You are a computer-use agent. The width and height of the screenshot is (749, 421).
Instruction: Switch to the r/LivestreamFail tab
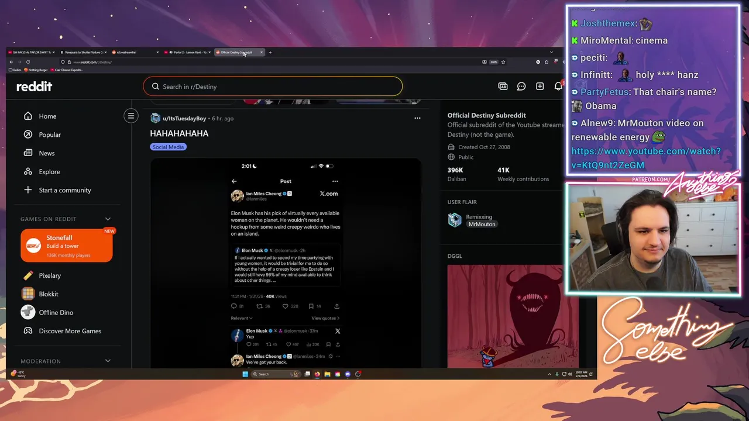tap(135, 52)
